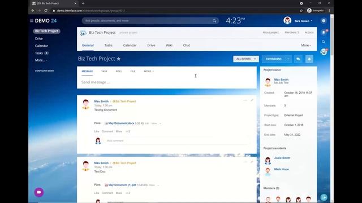362x203 pixels.
Task: Open Drive in the left sidebar
Action: coord(39,39)
